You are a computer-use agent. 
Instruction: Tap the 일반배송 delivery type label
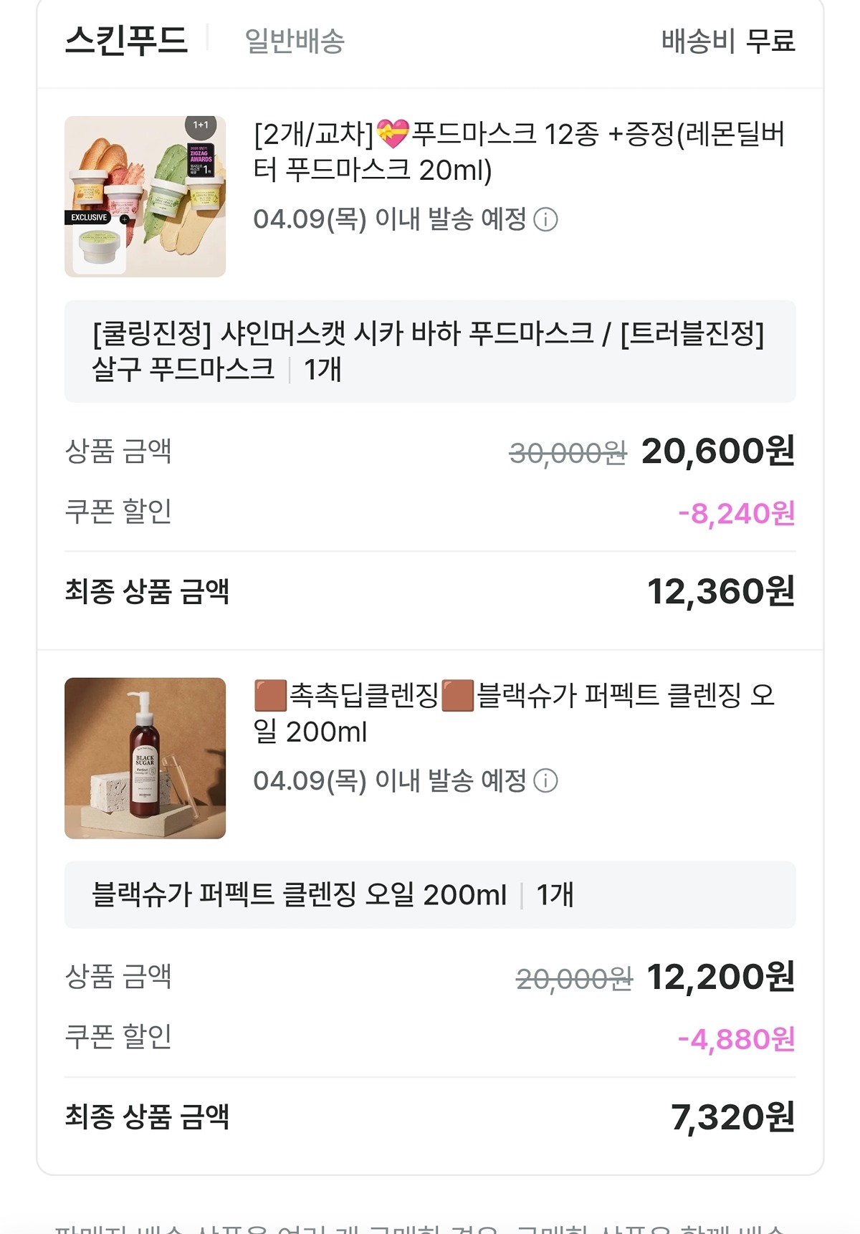click(x=295, y=41)
